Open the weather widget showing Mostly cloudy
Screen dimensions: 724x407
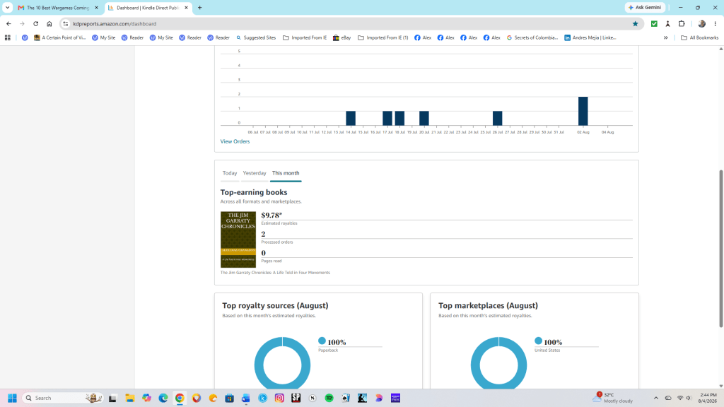point(614,398)
